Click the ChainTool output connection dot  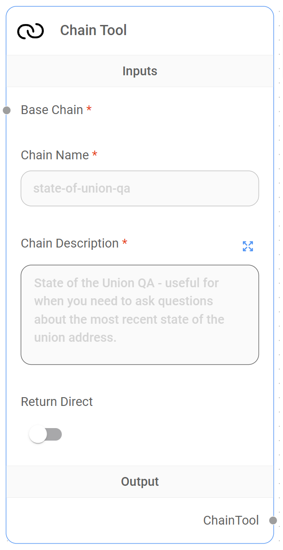[x=274, y=520]
